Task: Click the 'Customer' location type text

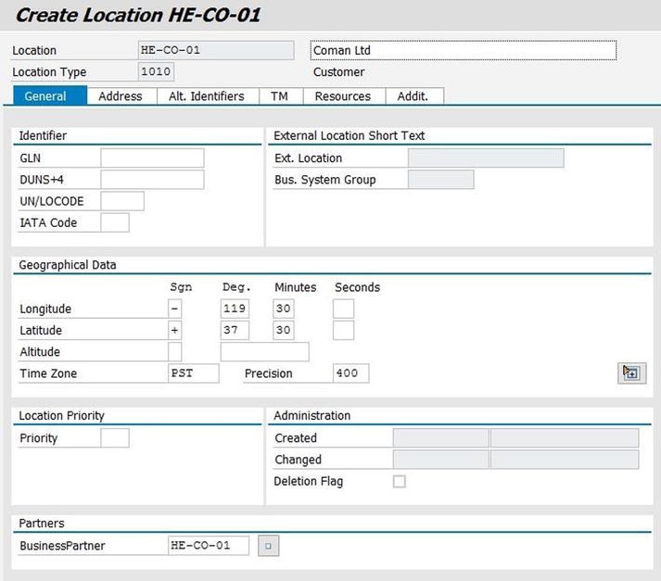Action: pos(338,71)
